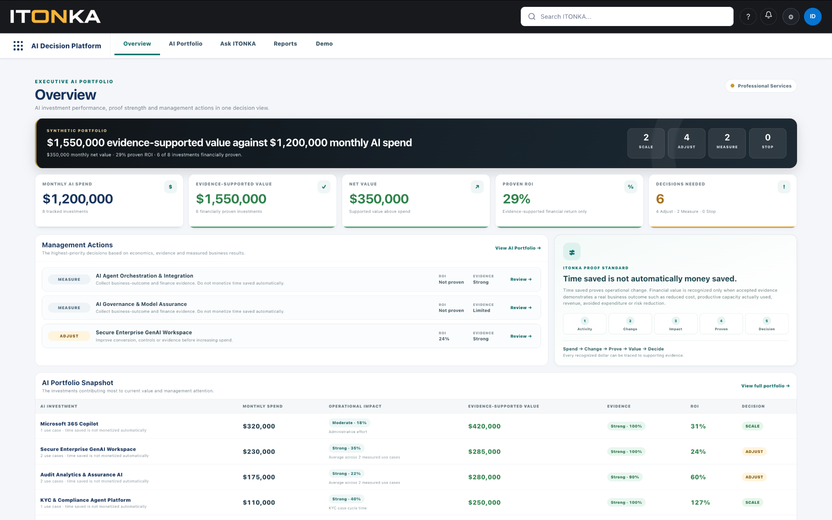Review Secure Enterprise GenAI Workspace action

click(x=521, y=336)
